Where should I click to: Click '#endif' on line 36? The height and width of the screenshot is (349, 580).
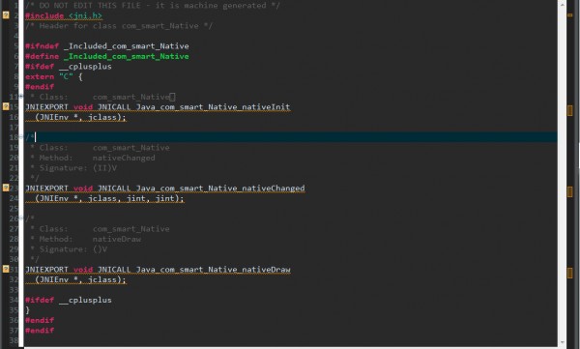[40, 320]
